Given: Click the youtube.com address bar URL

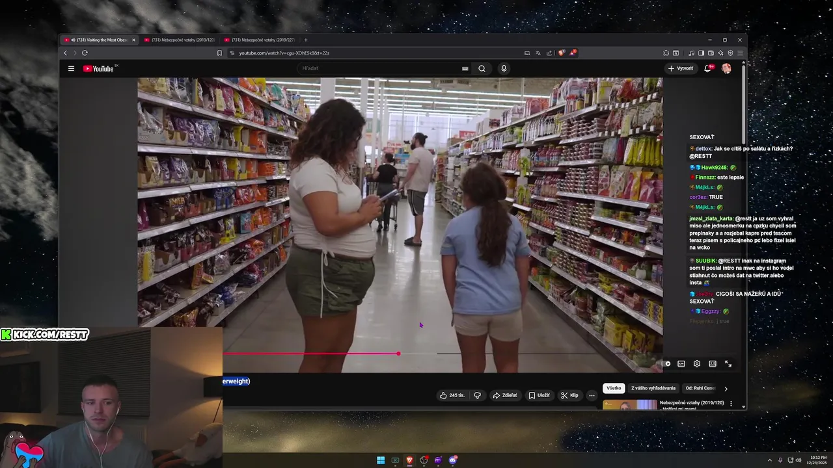Looking at the screenshot, I should point(284,53).
